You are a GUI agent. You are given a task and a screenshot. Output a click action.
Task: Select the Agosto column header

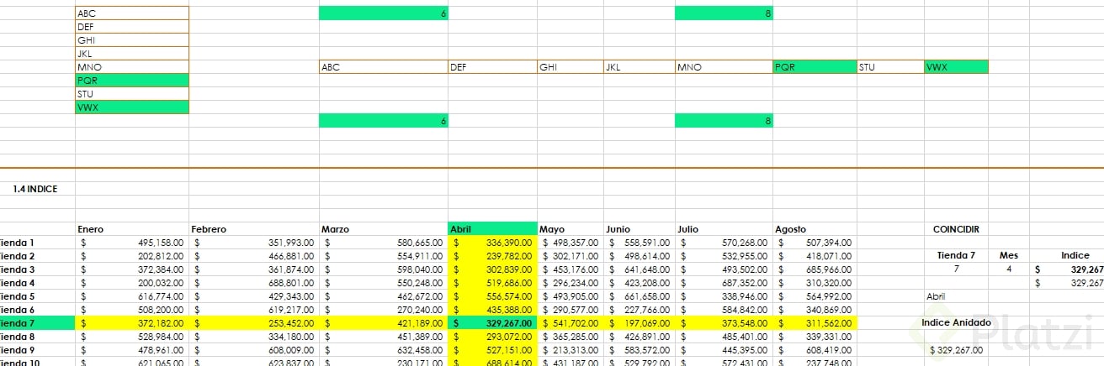815,228
